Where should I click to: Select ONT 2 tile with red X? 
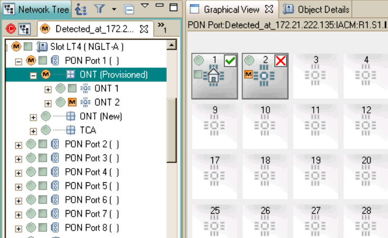coord(265,76)
